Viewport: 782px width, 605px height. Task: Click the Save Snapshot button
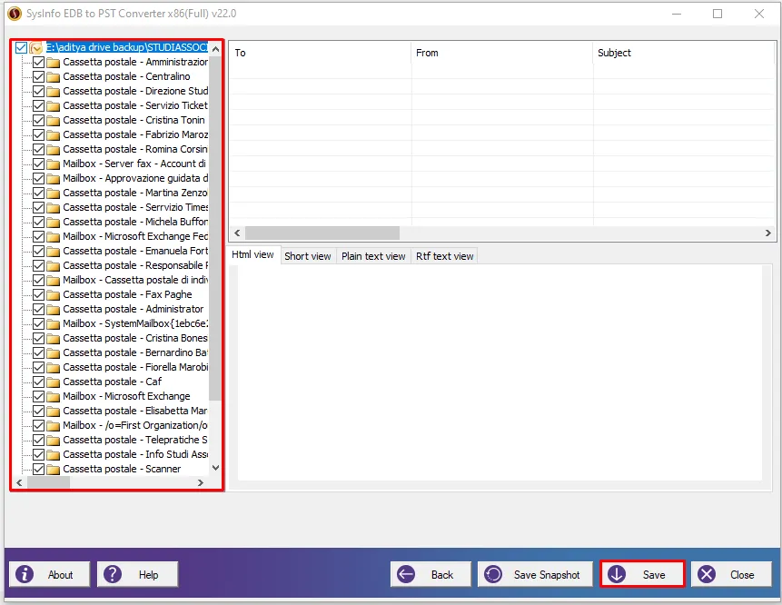[536, 575]
